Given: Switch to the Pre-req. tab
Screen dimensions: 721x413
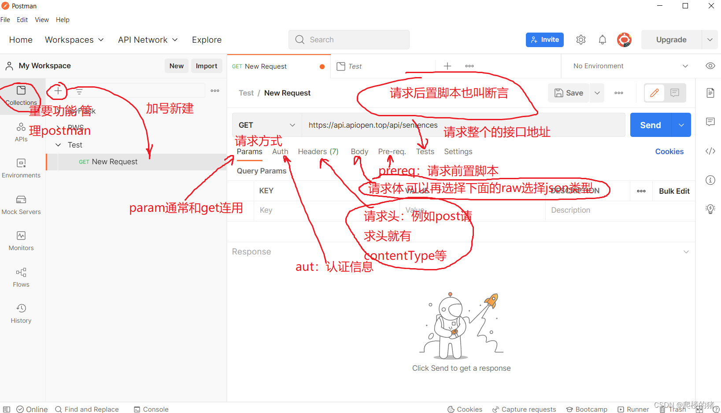Looking at the screenshot, I should pos(392,151).
